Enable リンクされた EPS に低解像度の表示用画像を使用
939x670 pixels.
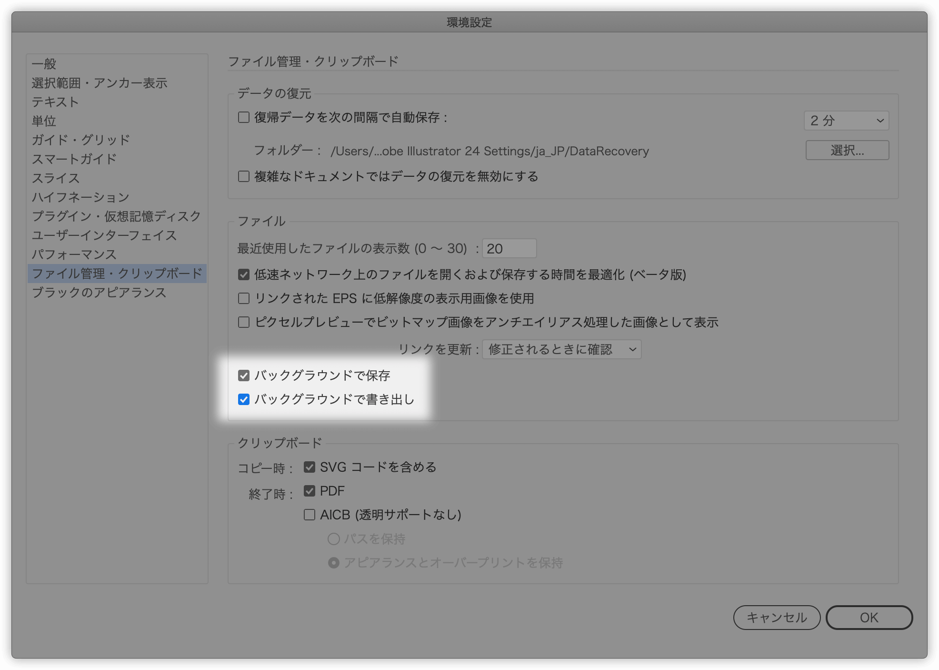[x=243, y=298]
